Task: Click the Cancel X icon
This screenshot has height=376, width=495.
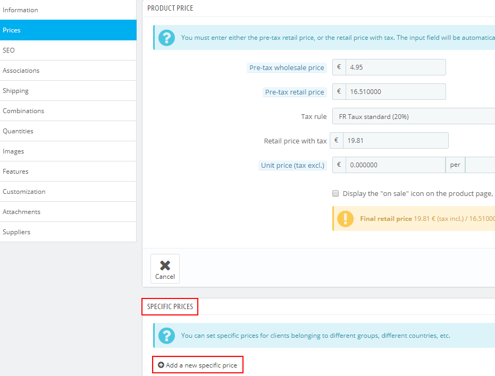Action: pyautogui.click(x=165, y=266)
